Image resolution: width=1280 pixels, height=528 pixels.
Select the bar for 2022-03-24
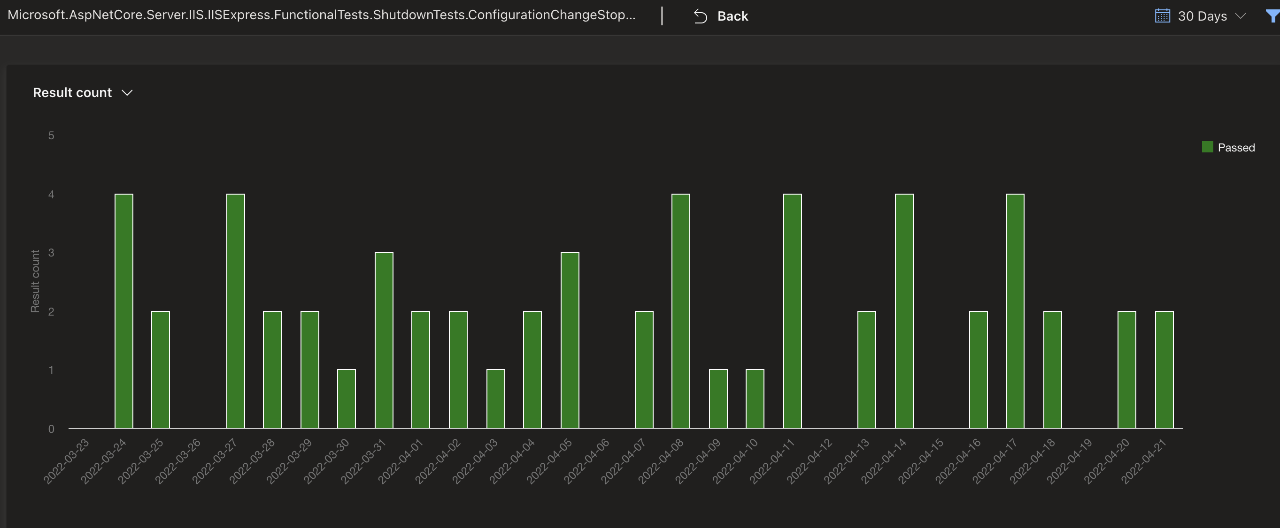click(123, 311)
